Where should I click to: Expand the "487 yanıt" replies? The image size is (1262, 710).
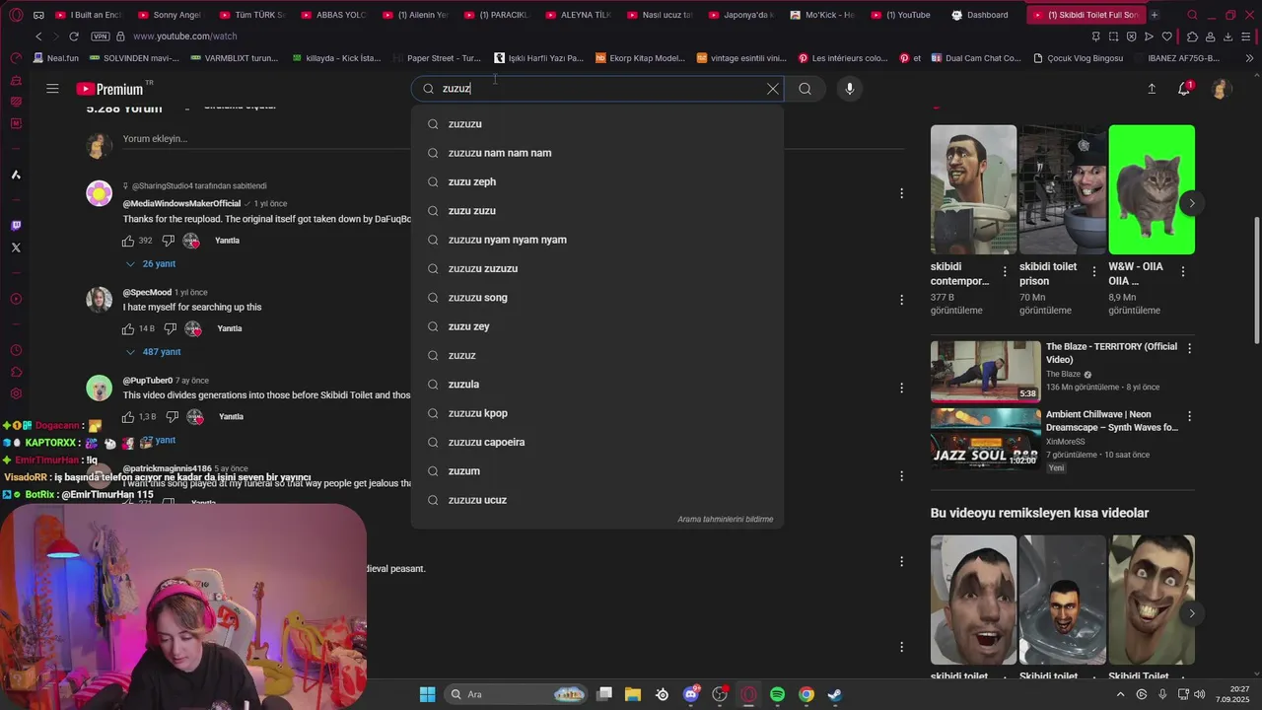pos(154,352)
